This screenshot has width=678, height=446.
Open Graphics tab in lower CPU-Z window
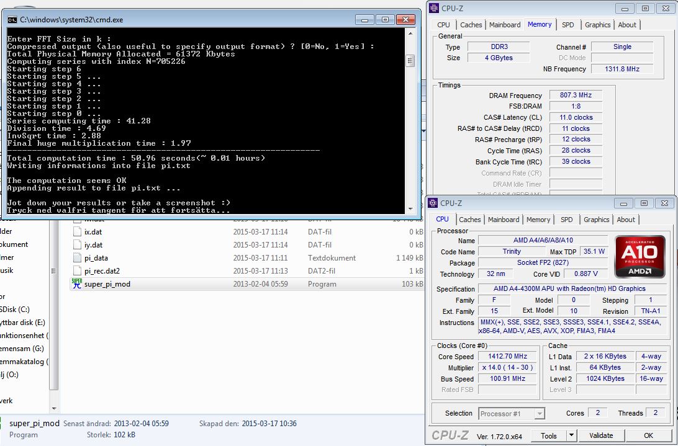(596, 220)
